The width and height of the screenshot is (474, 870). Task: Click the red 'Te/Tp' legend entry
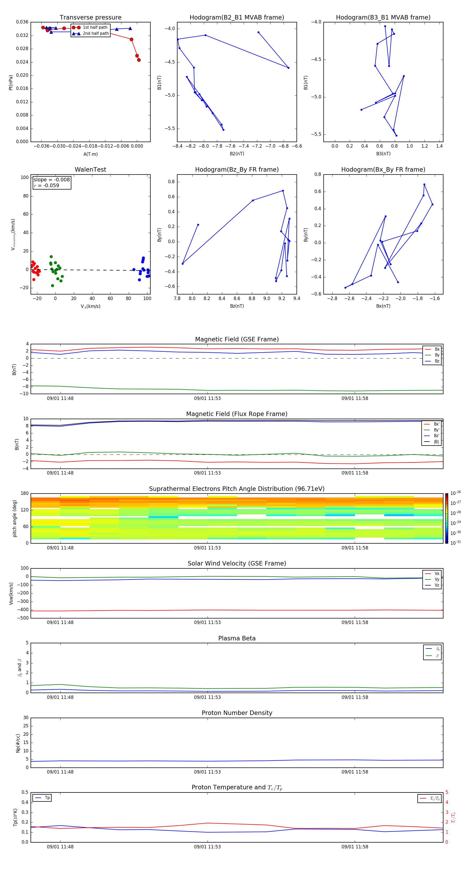coord(430,798)
